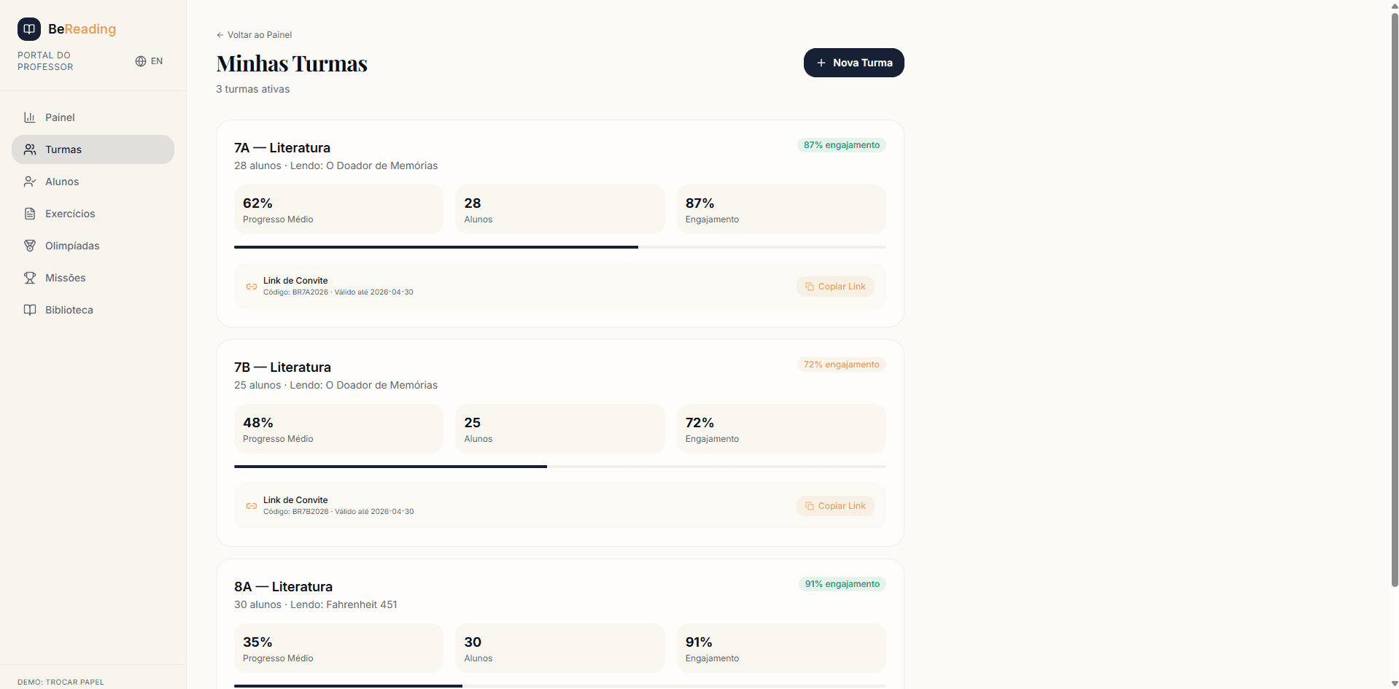
Task: Switch language to EN
Action: [x=149, y=61]
